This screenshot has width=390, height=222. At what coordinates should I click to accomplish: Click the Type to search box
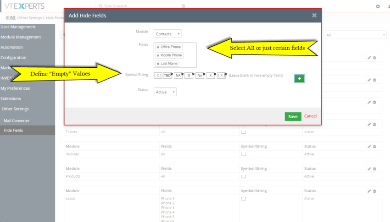[142, 6]
